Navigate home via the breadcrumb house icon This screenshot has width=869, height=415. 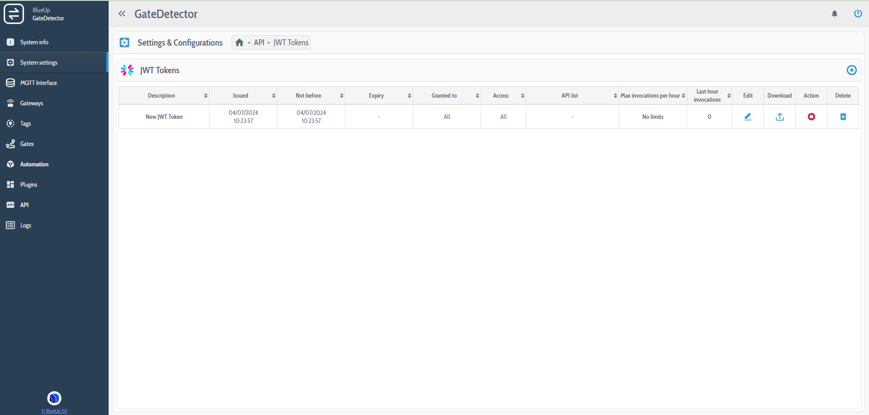click(240, 42)
